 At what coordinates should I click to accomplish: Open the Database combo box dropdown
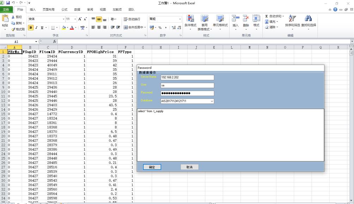[x=212, y=101]
